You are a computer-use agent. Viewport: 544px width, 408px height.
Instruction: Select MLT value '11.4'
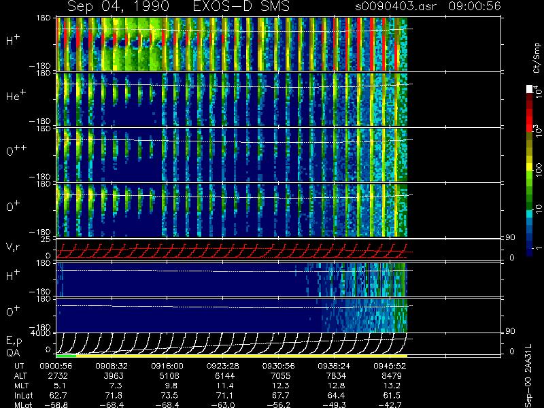pos(226,386)
